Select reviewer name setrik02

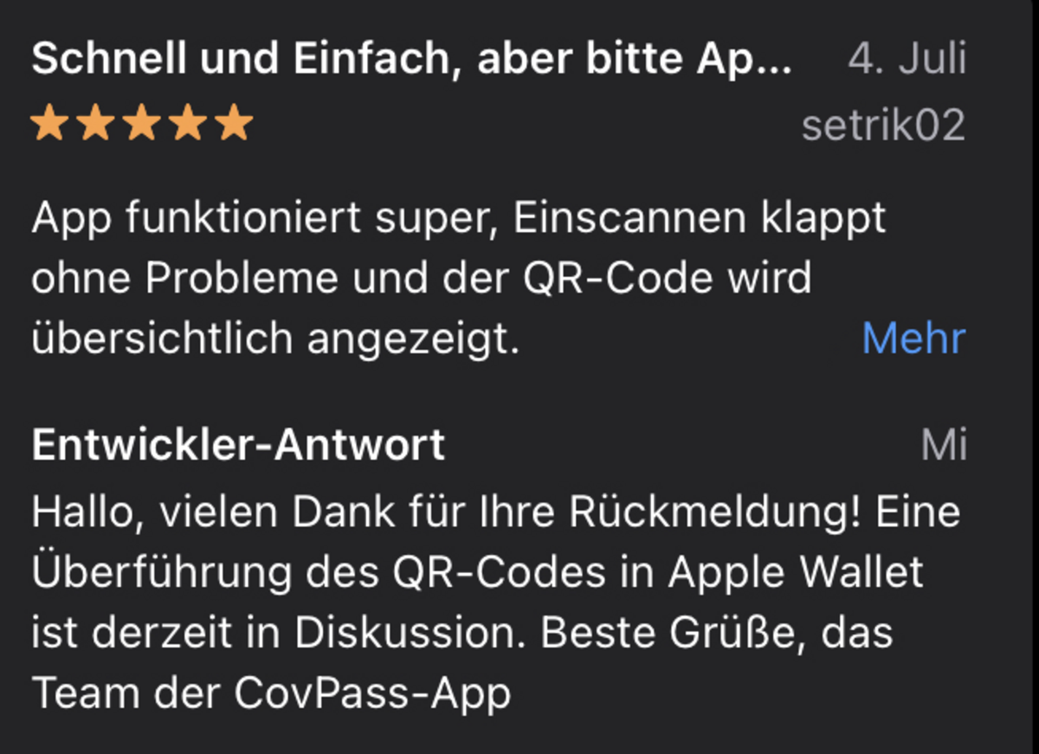pos(883,126)
